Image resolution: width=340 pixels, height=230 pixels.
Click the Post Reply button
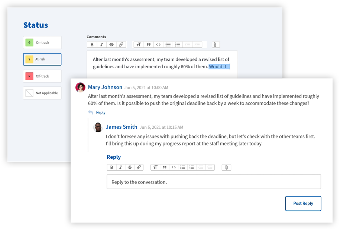click(x=303, y=203)
